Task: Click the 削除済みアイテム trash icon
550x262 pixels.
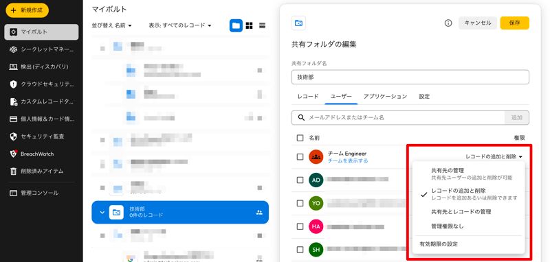Action: click(x=13, y=171)
